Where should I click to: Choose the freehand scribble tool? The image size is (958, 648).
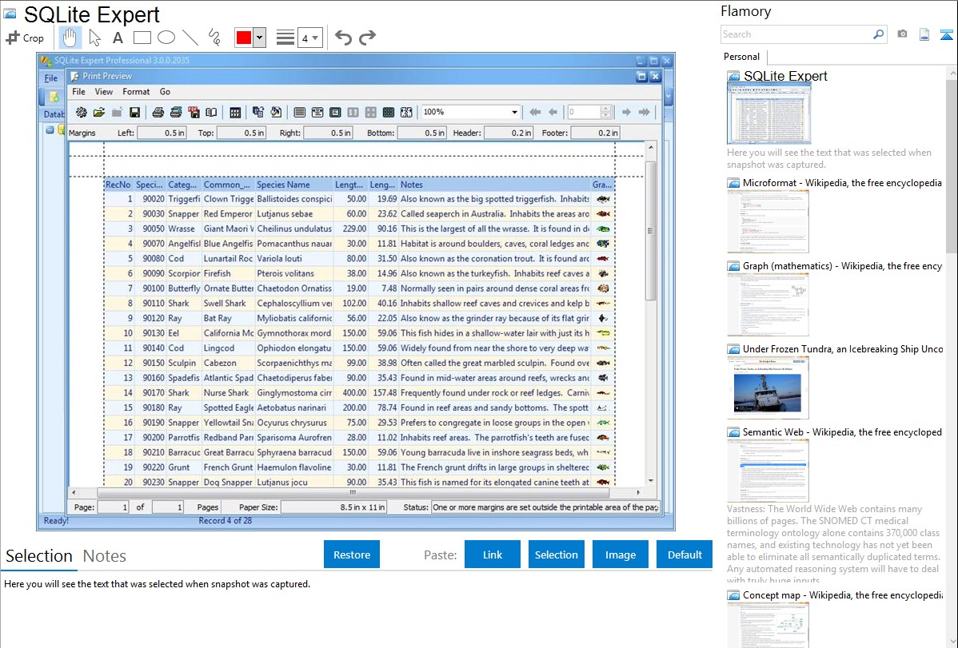(x=214, y=38)
